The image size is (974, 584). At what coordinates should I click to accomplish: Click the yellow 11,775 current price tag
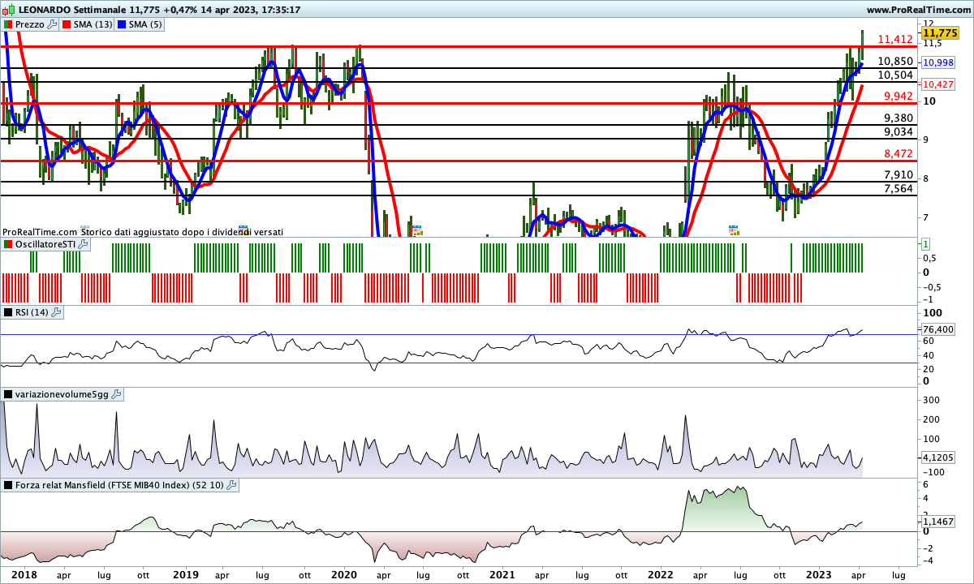point(940,33)
